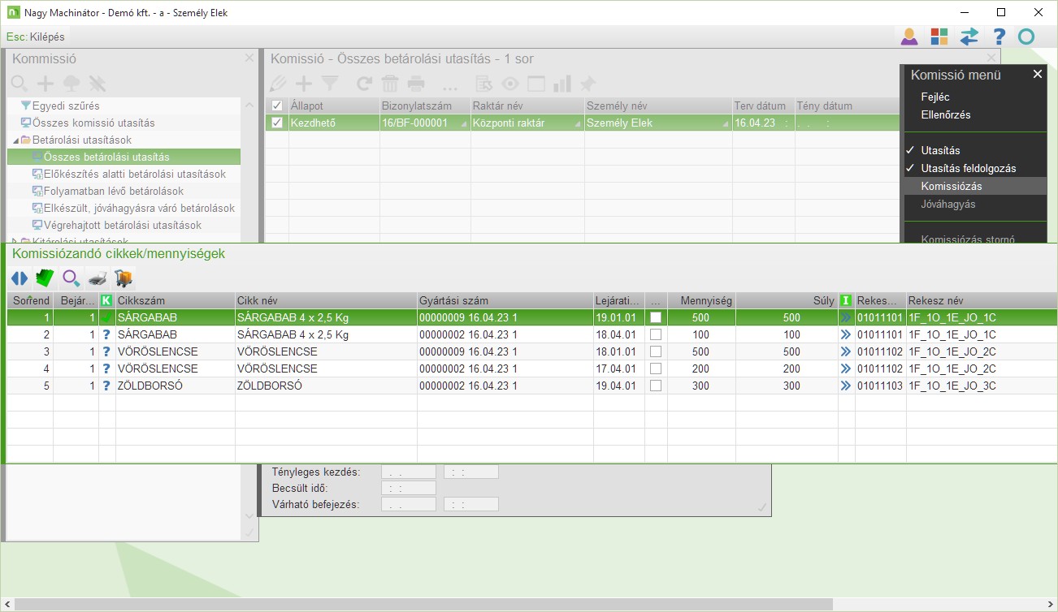Click Jóváhagyás in the Komissió menü
This screenshot has height=612, width=1058.
[x=948, y=204]
